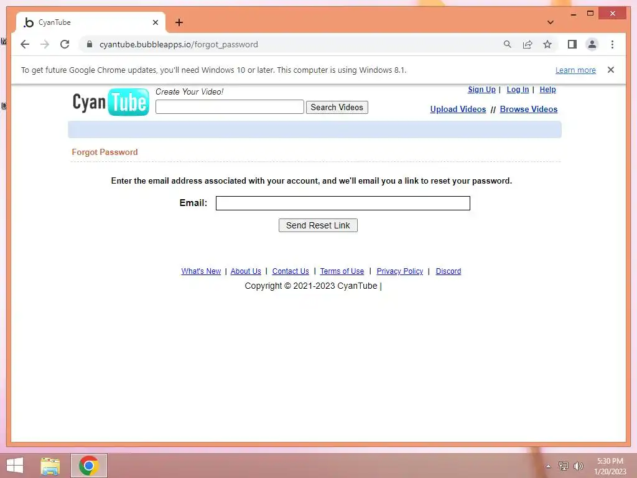
Task: Open the What's New footer link
Action: point(201,271)
